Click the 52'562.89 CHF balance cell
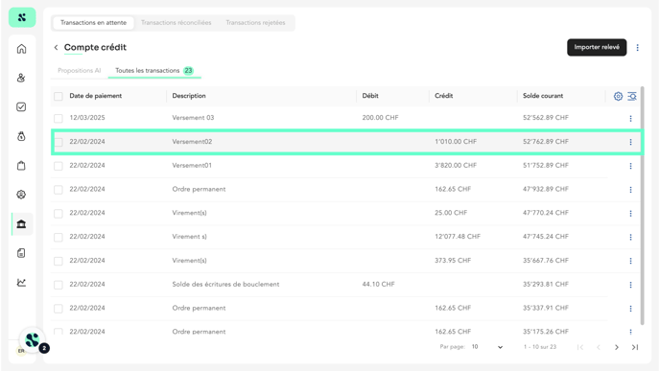Image resolution: width=660 pixels, height=371 pixels. pos(546,118)
